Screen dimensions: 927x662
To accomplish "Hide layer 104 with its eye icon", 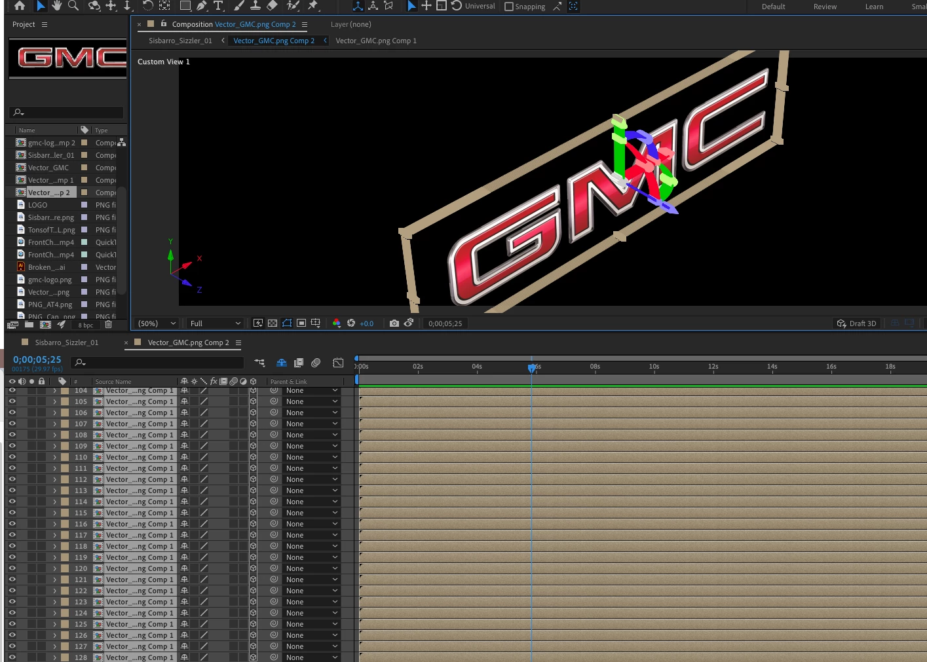I will click(12, 390).
